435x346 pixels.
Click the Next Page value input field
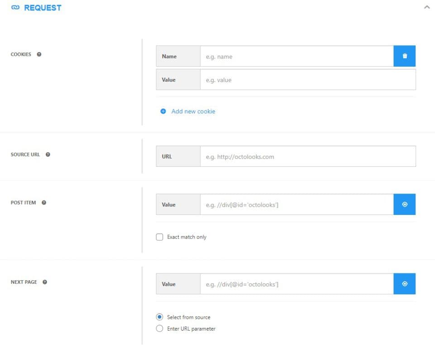(x=297, y=284)
